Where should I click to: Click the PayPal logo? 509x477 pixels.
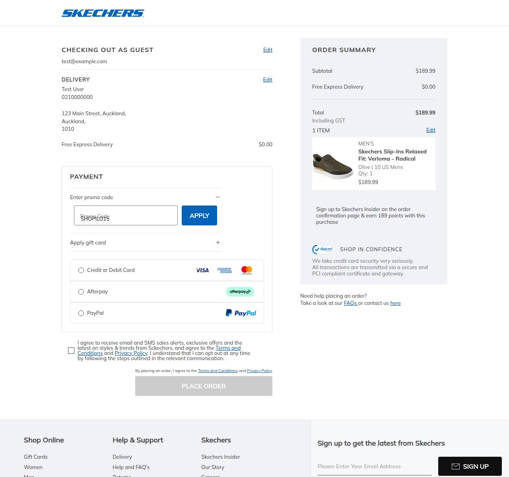[x=241, y=313]
